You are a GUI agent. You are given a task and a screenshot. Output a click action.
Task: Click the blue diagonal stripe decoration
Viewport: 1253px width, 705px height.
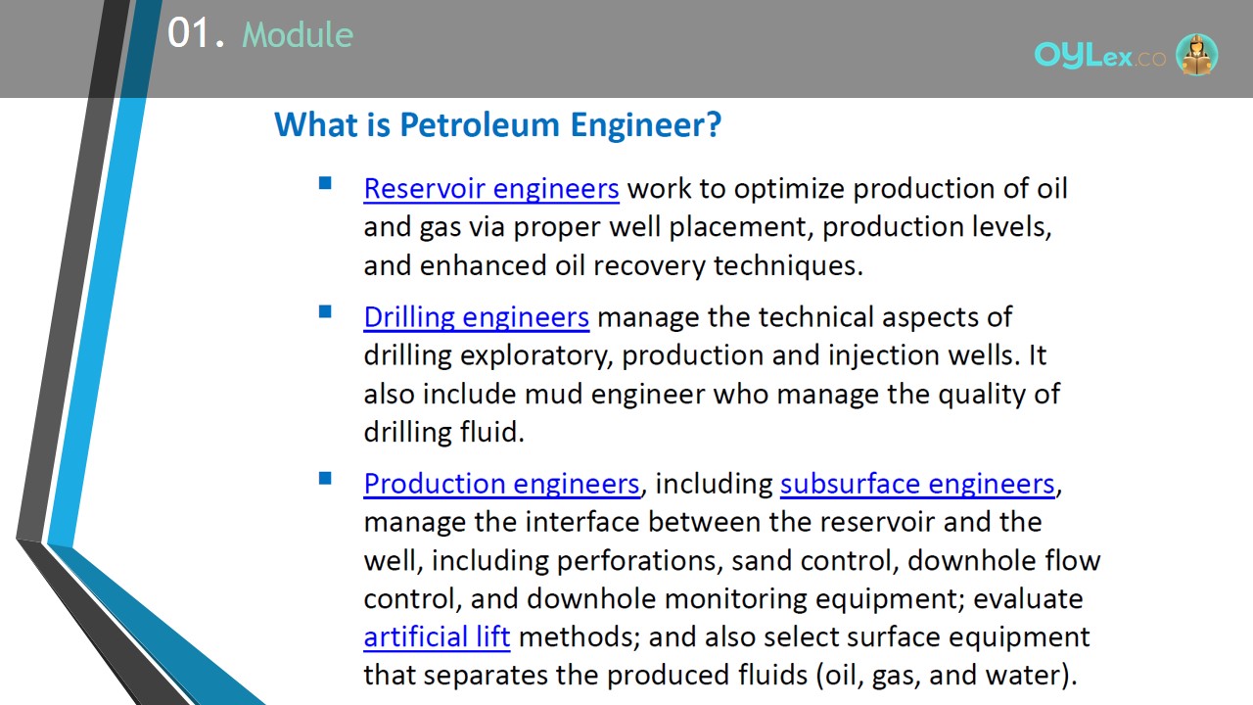click(x=103, y=294)
